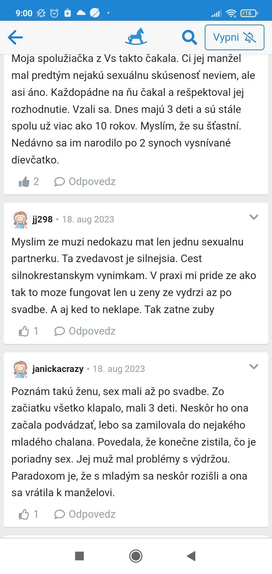Expand options chevron on janickacrazy's comment

coord(253,367)
